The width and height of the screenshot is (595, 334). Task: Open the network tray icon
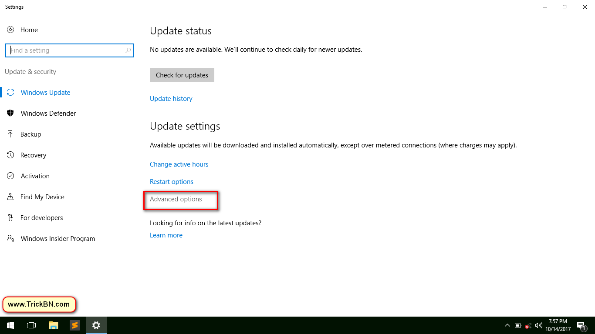(x=528, y=325)
